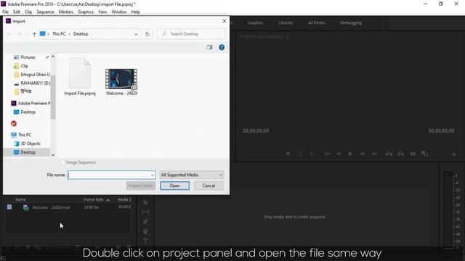Select the Slip tool in the tools panel
The height and width of the screenshot is (261, 465).
click(145, 212)
